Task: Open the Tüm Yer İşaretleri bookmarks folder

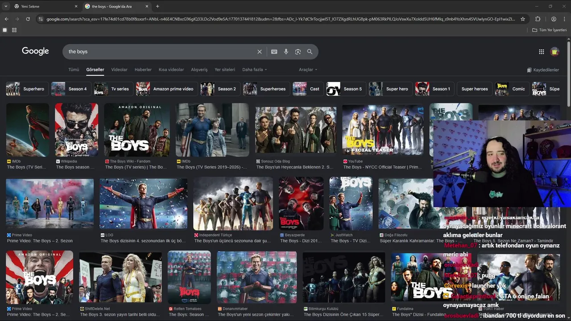Action: click(549, 30)
